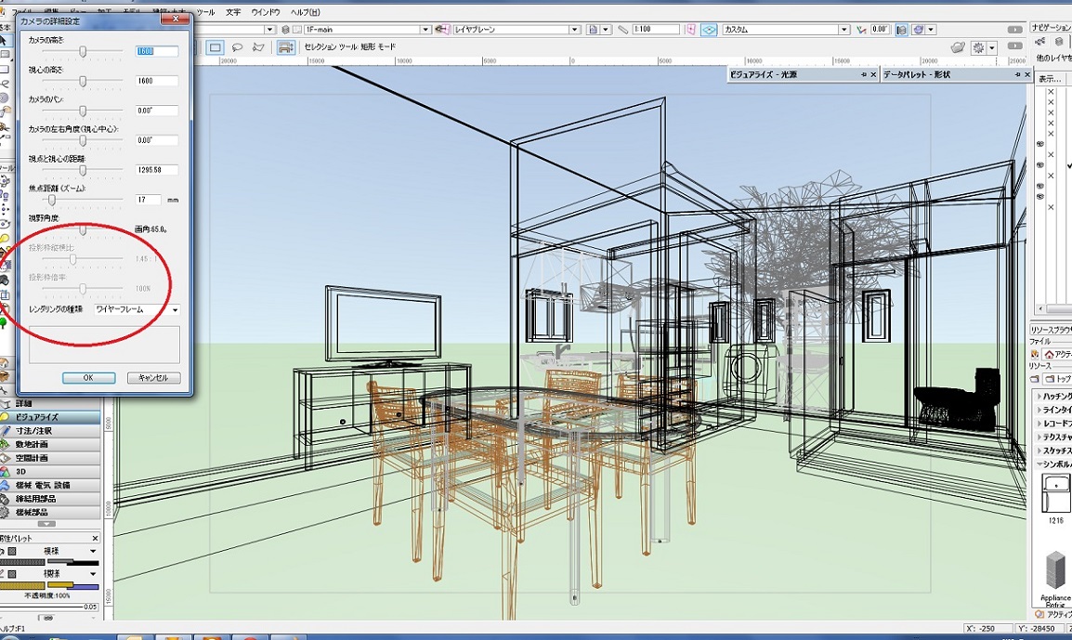Image resolution: width=1072 pixels, height=640 pixels.
Task: Click the gear settings icon in toolbar
Action: pos(978,47)
